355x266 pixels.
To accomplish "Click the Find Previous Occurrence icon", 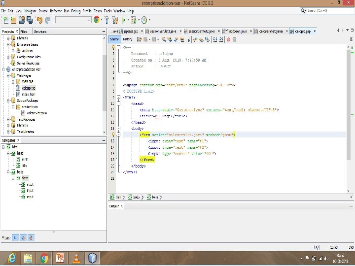I will point(170,39).
